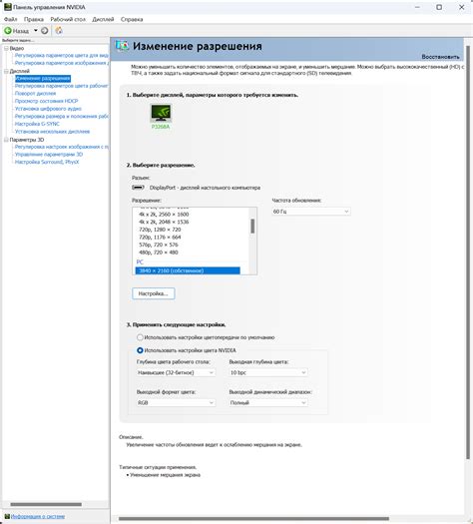
Task: Click the NVIDIA title bar icon
Action: pos(7,7)
